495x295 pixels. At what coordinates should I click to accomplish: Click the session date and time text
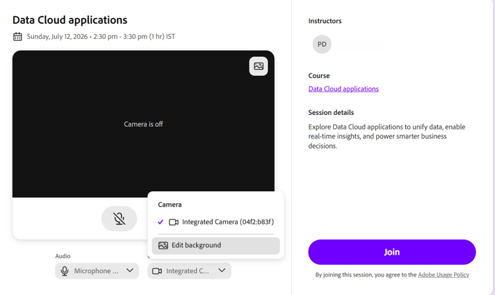(x=101, y=36)
